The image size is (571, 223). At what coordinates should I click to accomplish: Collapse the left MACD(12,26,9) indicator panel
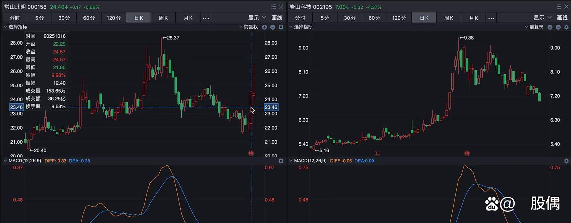tap(5, 161)
